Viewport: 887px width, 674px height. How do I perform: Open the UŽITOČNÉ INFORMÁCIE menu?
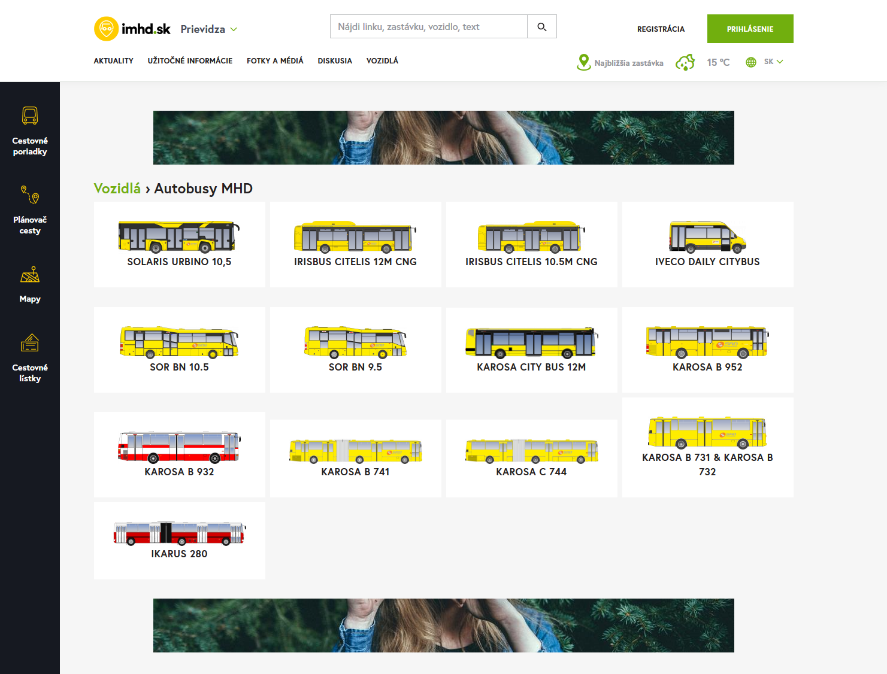pos(190,61)
